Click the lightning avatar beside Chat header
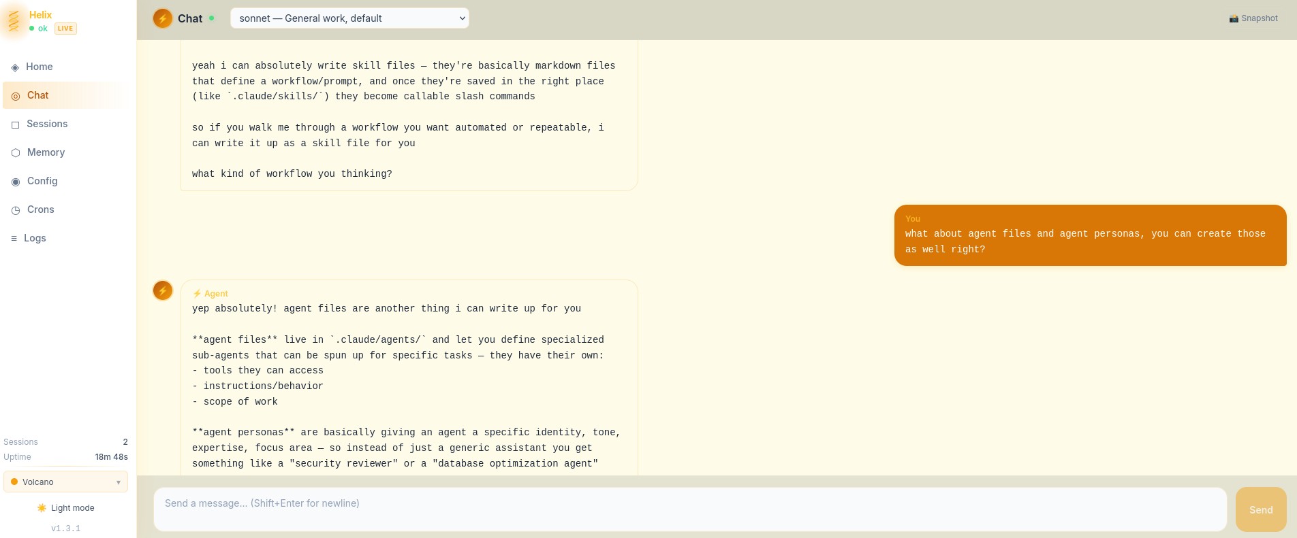The width and height of the screenshot is (1297, 538). [162, 18]
